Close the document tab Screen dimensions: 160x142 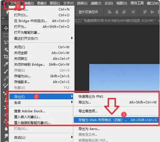point(159,21)
